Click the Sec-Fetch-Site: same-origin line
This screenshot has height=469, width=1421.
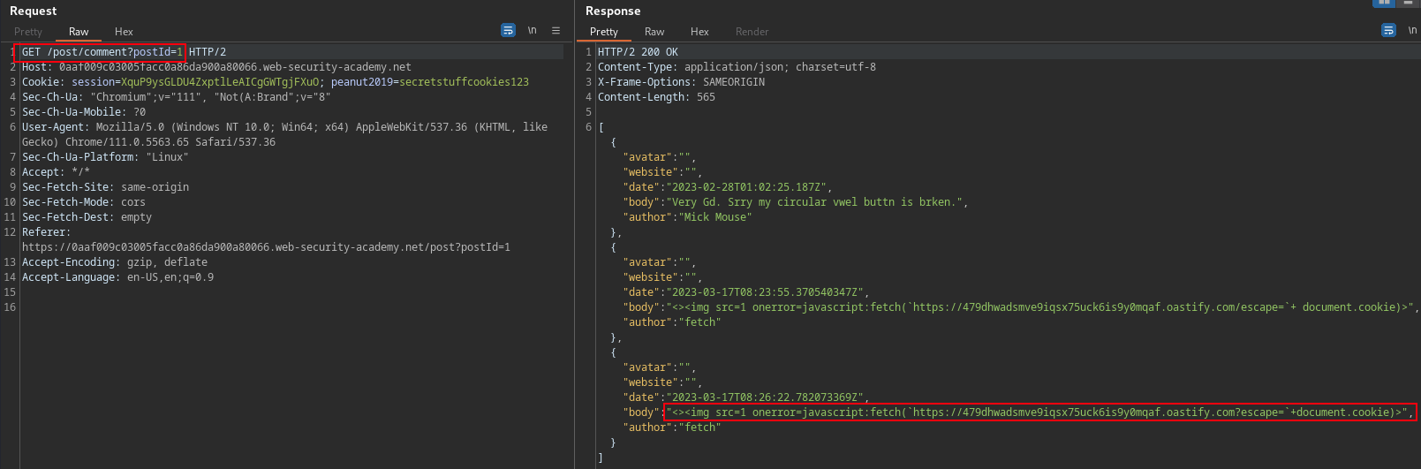point(105,187)
